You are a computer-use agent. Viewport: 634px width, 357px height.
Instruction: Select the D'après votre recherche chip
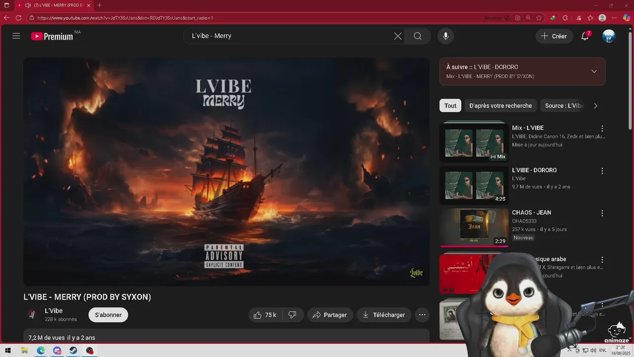pos(500,106)
